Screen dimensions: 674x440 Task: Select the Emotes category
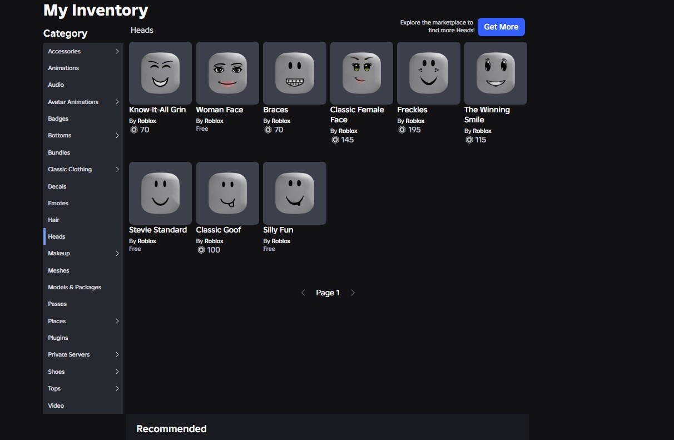pyautogui.click(x=83, y=203)
